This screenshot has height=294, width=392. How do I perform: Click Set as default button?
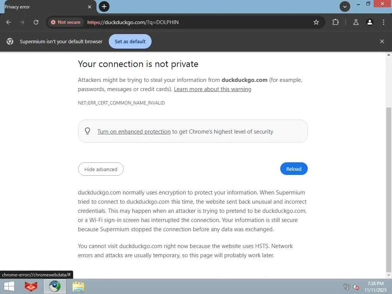130,41
